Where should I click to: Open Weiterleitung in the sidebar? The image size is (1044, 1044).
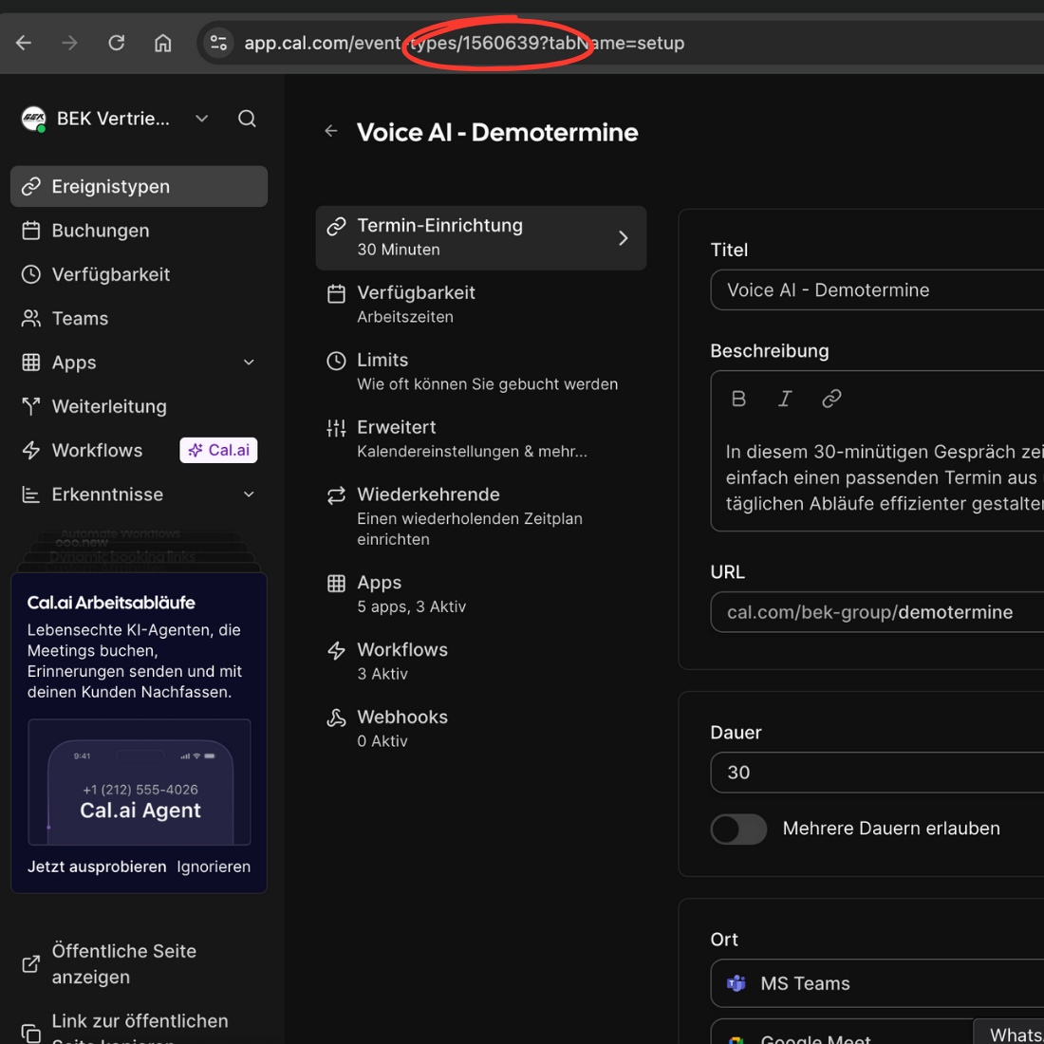(140, 406)
